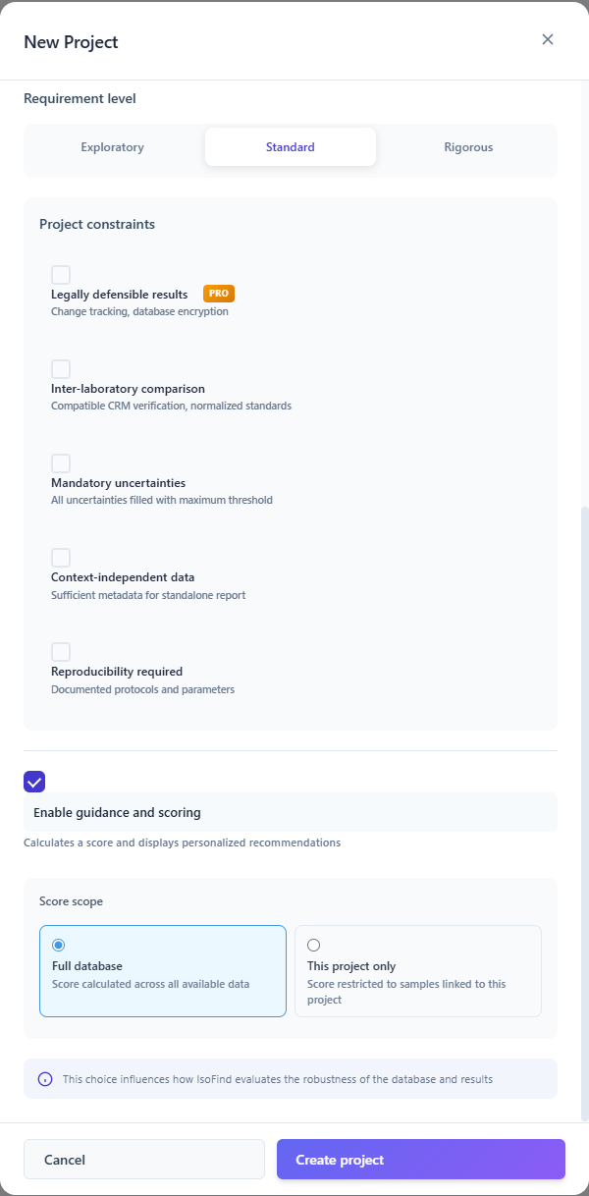Click the This project only option card
589x1196 pixels.
(418, 972)
